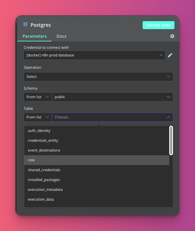Change Table mode From list dropdown
The height and width of the screenshot is (231, 195).
pos(38,117)
